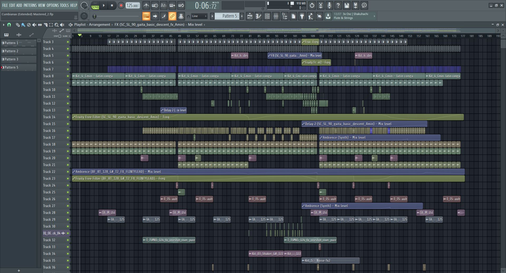Click the red record button
Screen dimensions: 506x273
click(x=121, y=6)
